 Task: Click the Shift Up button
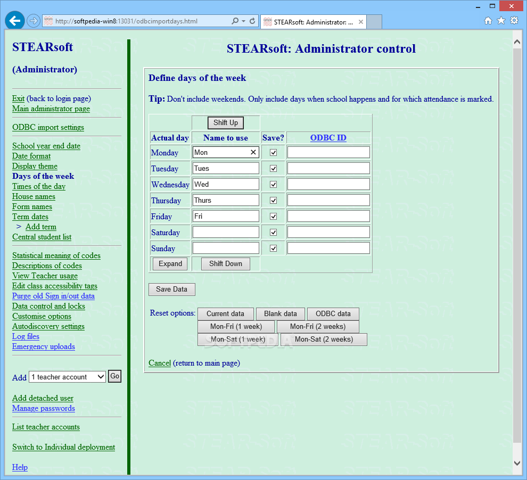(226, 122)
